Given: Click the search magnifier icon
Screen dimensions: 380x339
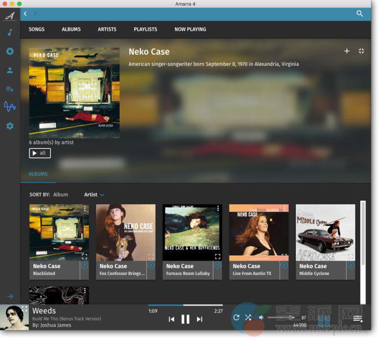Looking at the screenshot, I should pyautogui.click(x=360, y=14).
